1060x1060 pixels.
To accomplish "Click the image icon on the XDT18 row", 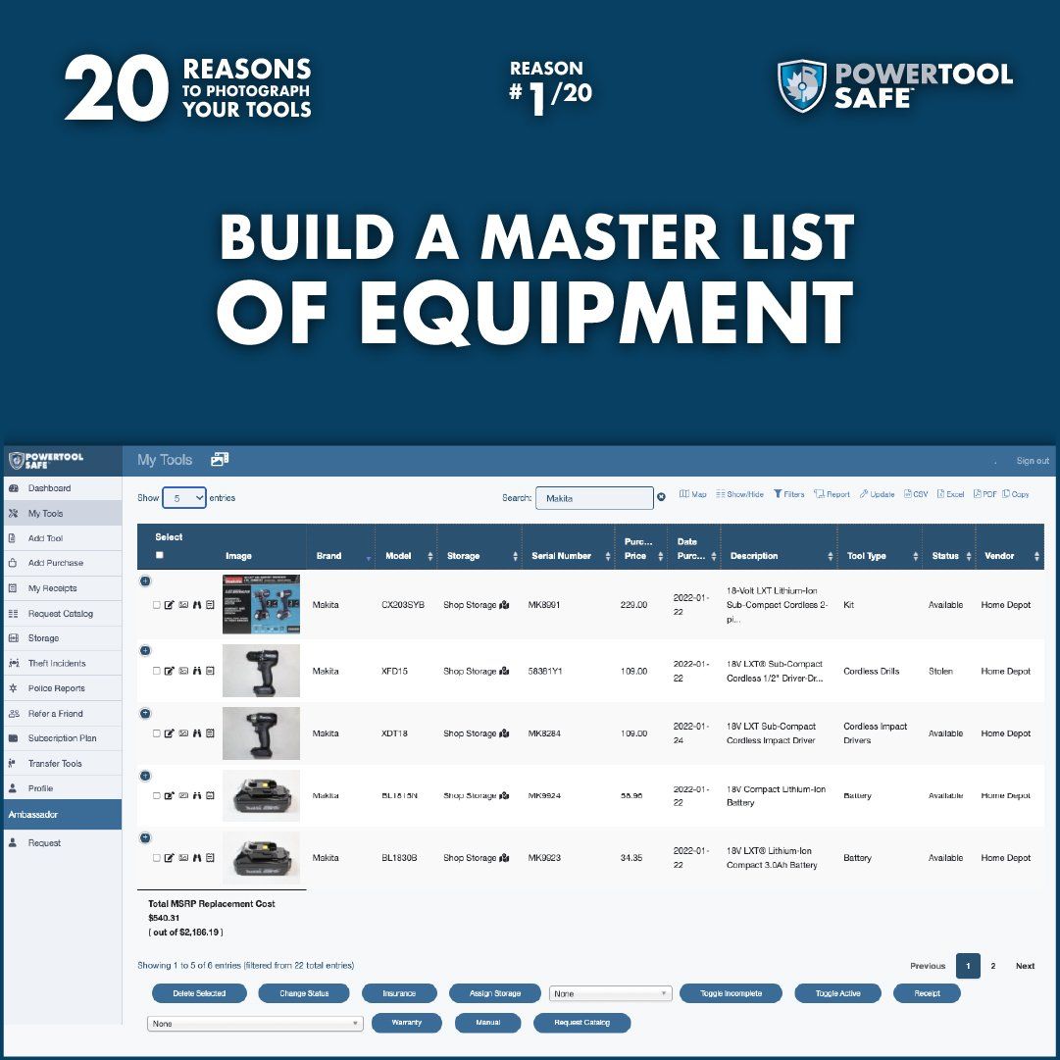I will pos(183,733).
